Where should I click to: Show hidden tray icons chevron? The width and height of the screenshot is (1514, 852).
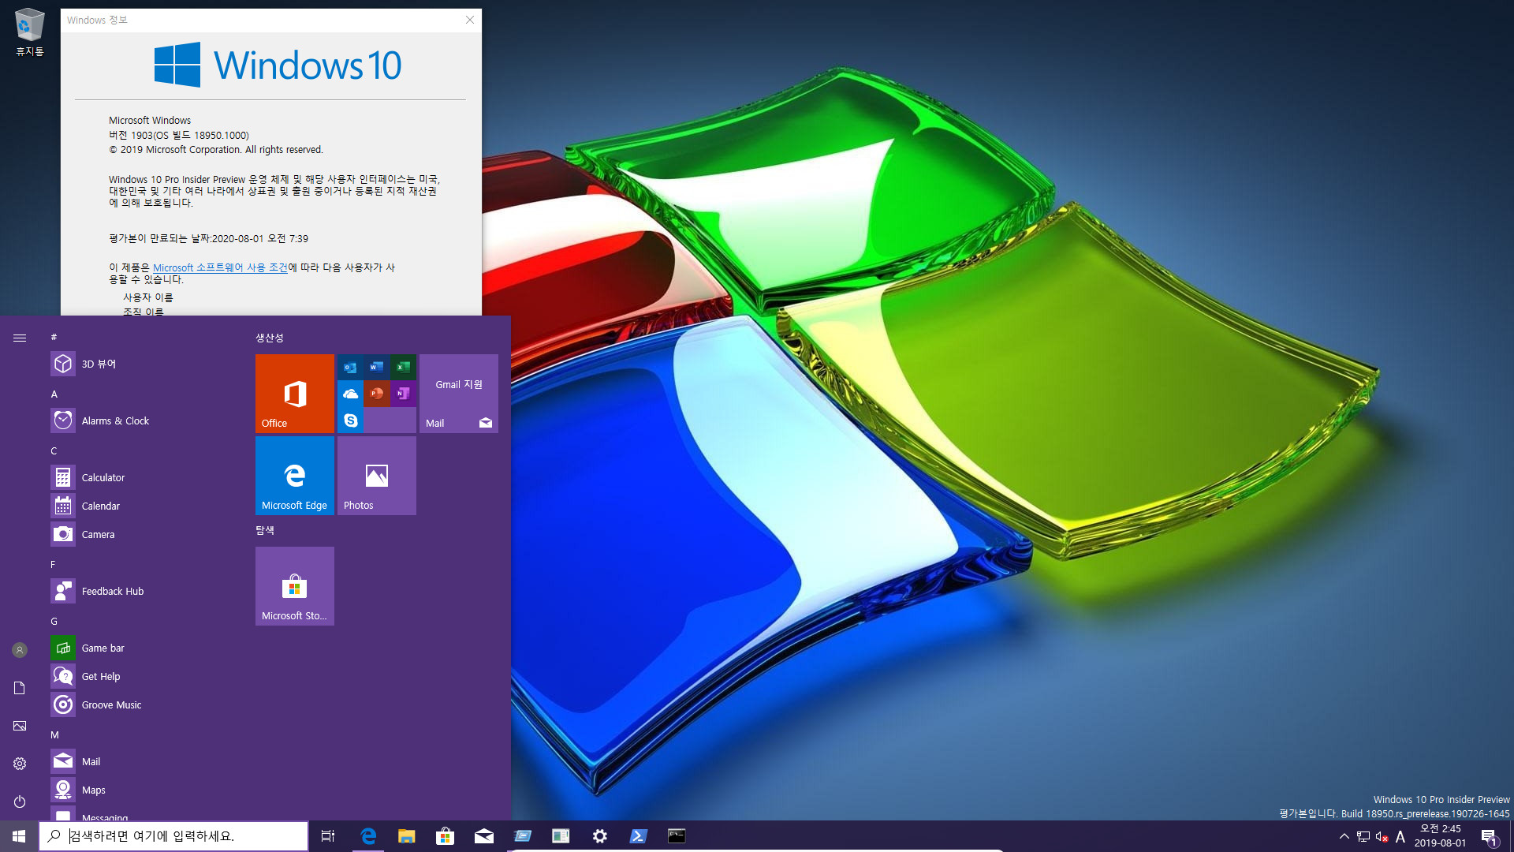click(x=1344, y=836)
